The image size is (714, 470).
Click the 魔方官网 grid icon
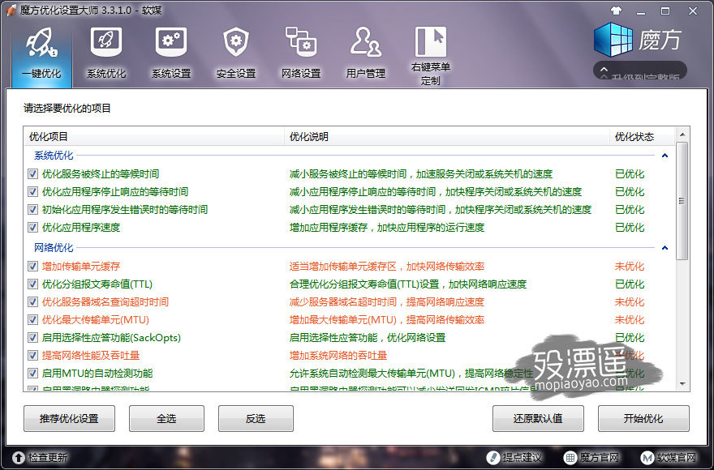point(570,457)
